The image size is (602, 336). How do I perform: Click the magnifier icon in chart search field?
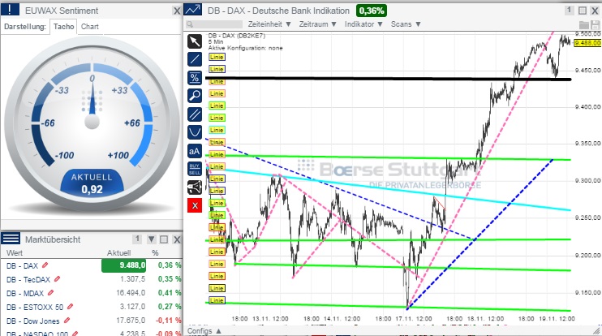[190, 24]
